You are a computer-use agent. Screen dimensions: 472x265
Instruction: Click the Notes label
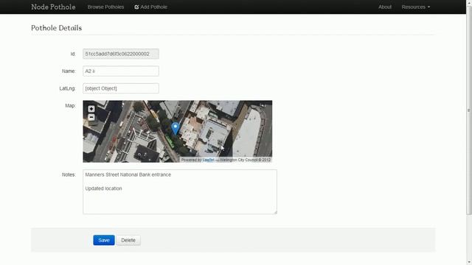69,174
